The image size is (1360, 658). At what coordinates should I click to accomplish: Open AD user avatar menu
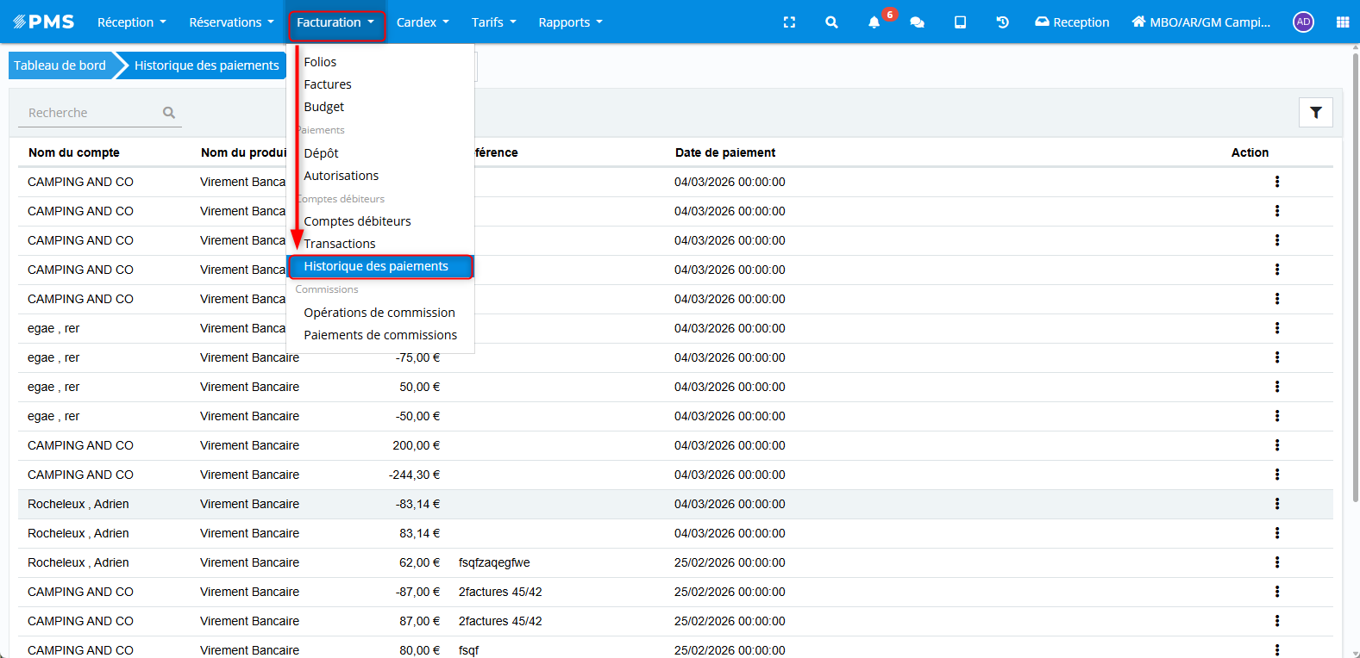coord(1303,22)
